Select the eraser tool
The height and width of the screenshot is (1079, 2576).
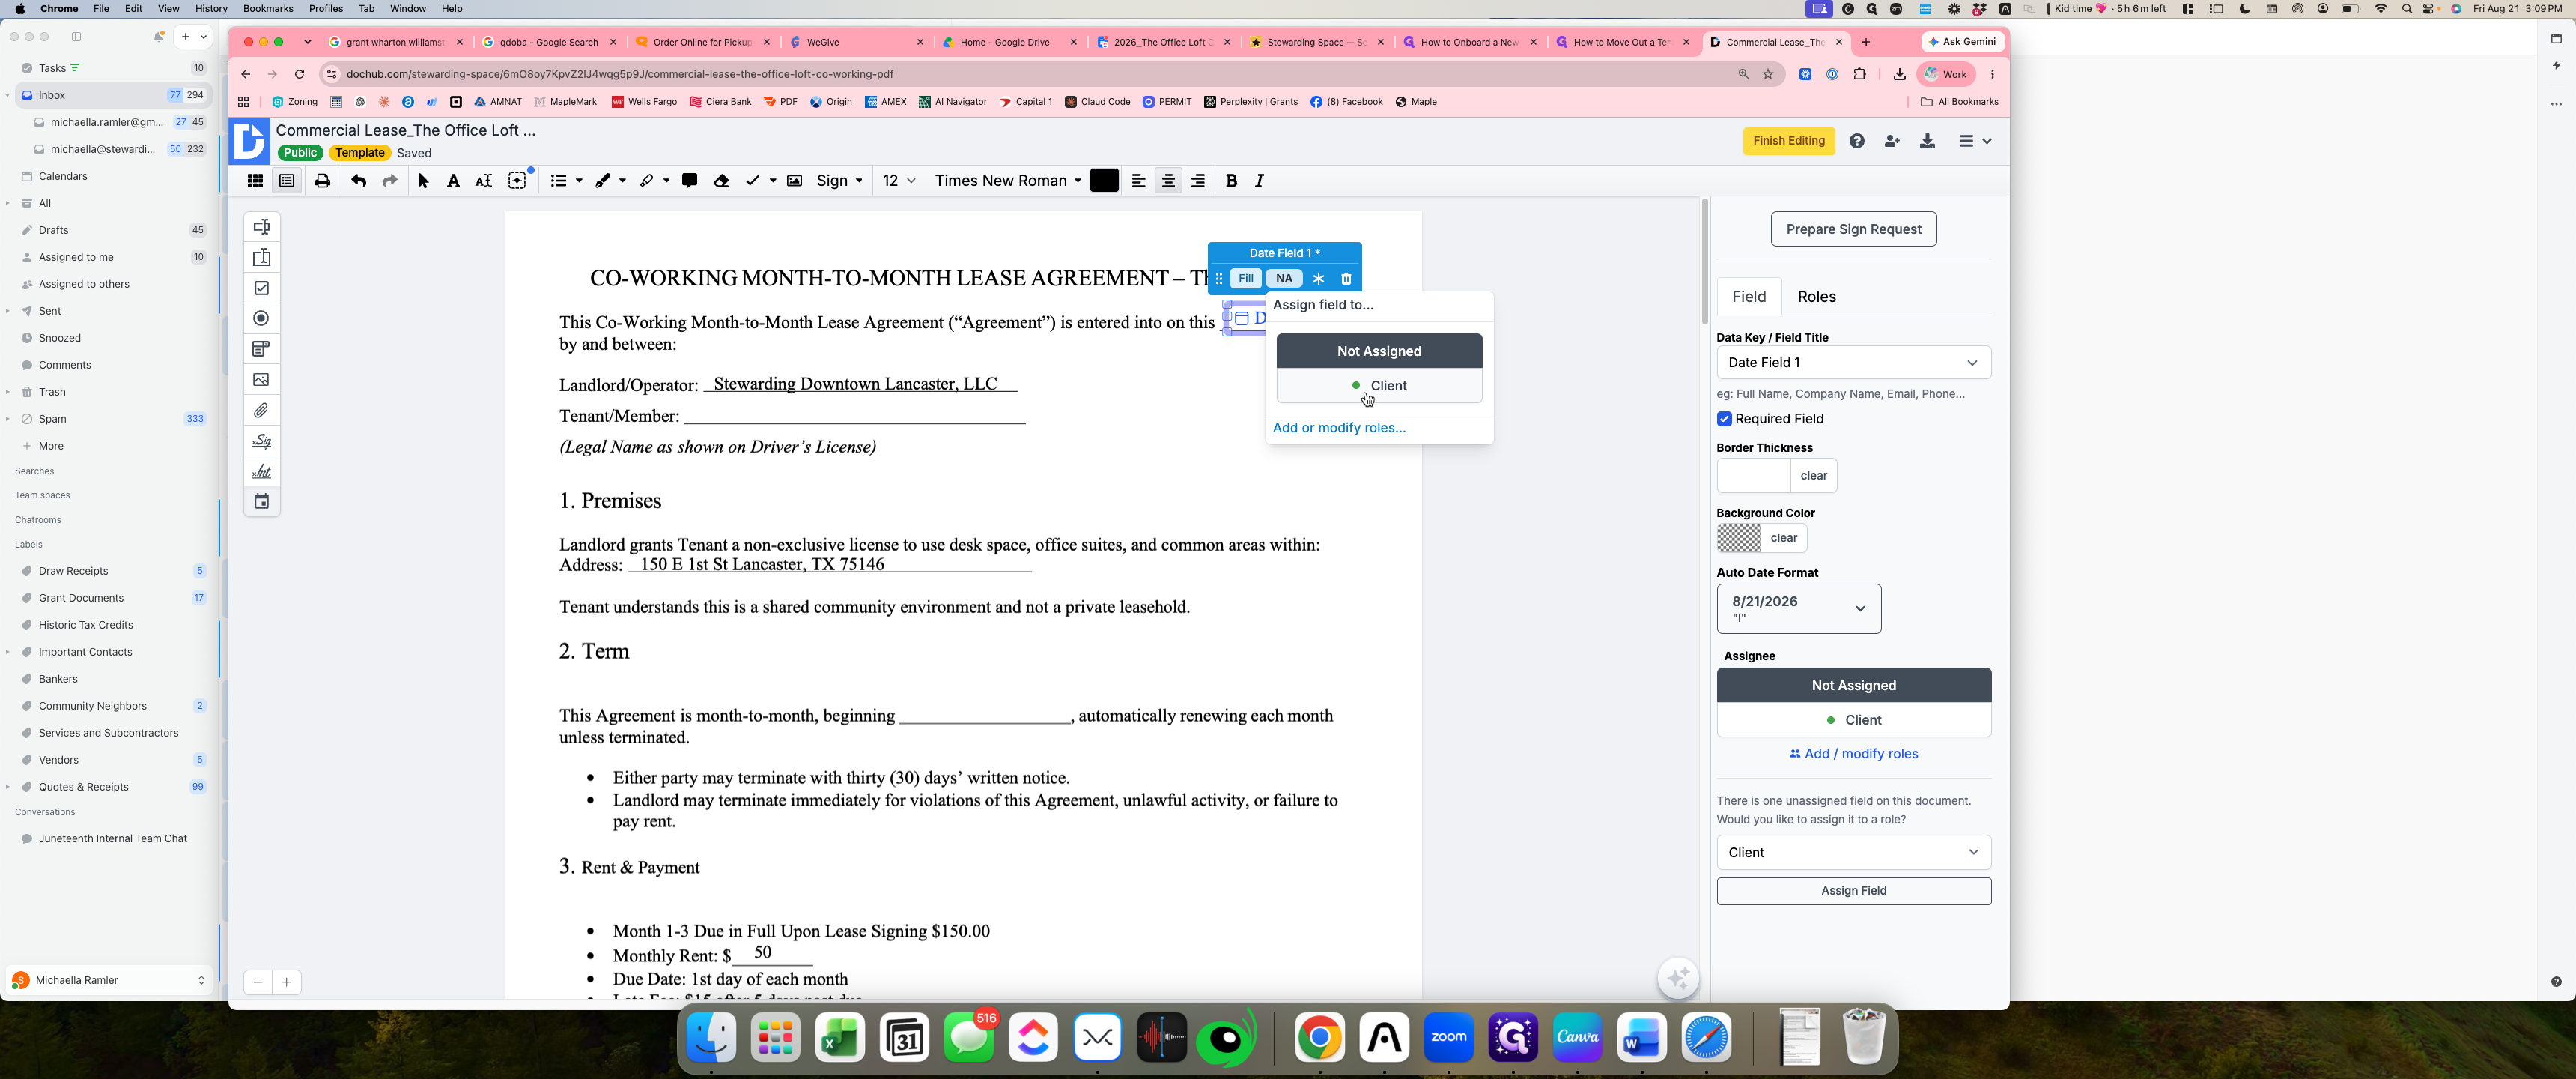[721, 181]
